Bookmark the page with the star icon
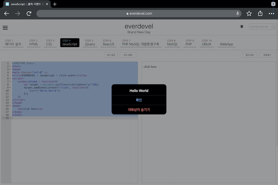 click(249, 13)
